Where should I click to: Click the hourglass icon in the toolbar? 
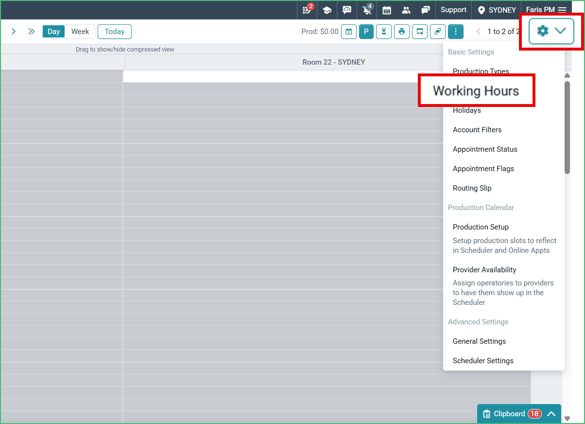(384, 32)
